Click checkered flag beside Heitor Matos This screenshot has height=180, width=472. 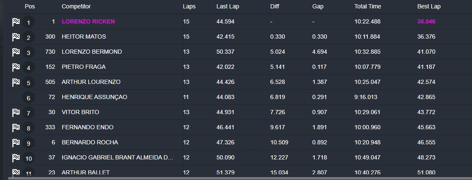click(x=16, y=37)
